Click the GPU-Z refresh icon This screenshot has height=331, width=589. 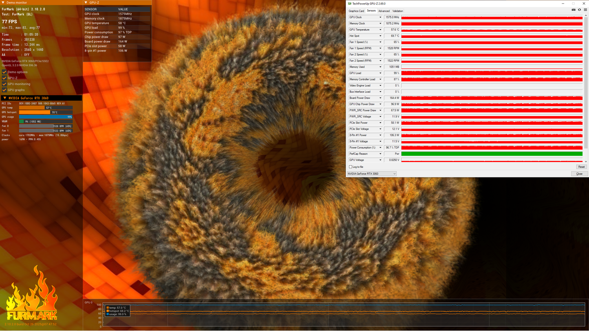(x=579, y=10)
